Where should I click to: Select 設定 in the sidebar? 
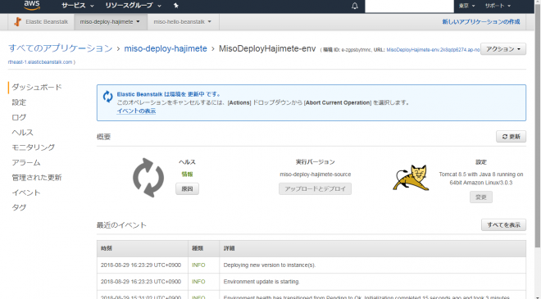[x=19, y=102]
